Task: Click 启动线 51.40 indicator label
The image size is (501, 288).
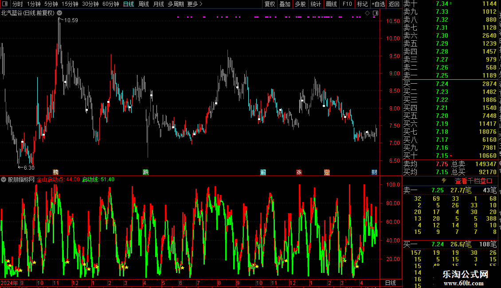Action: (x=98, y=179)
